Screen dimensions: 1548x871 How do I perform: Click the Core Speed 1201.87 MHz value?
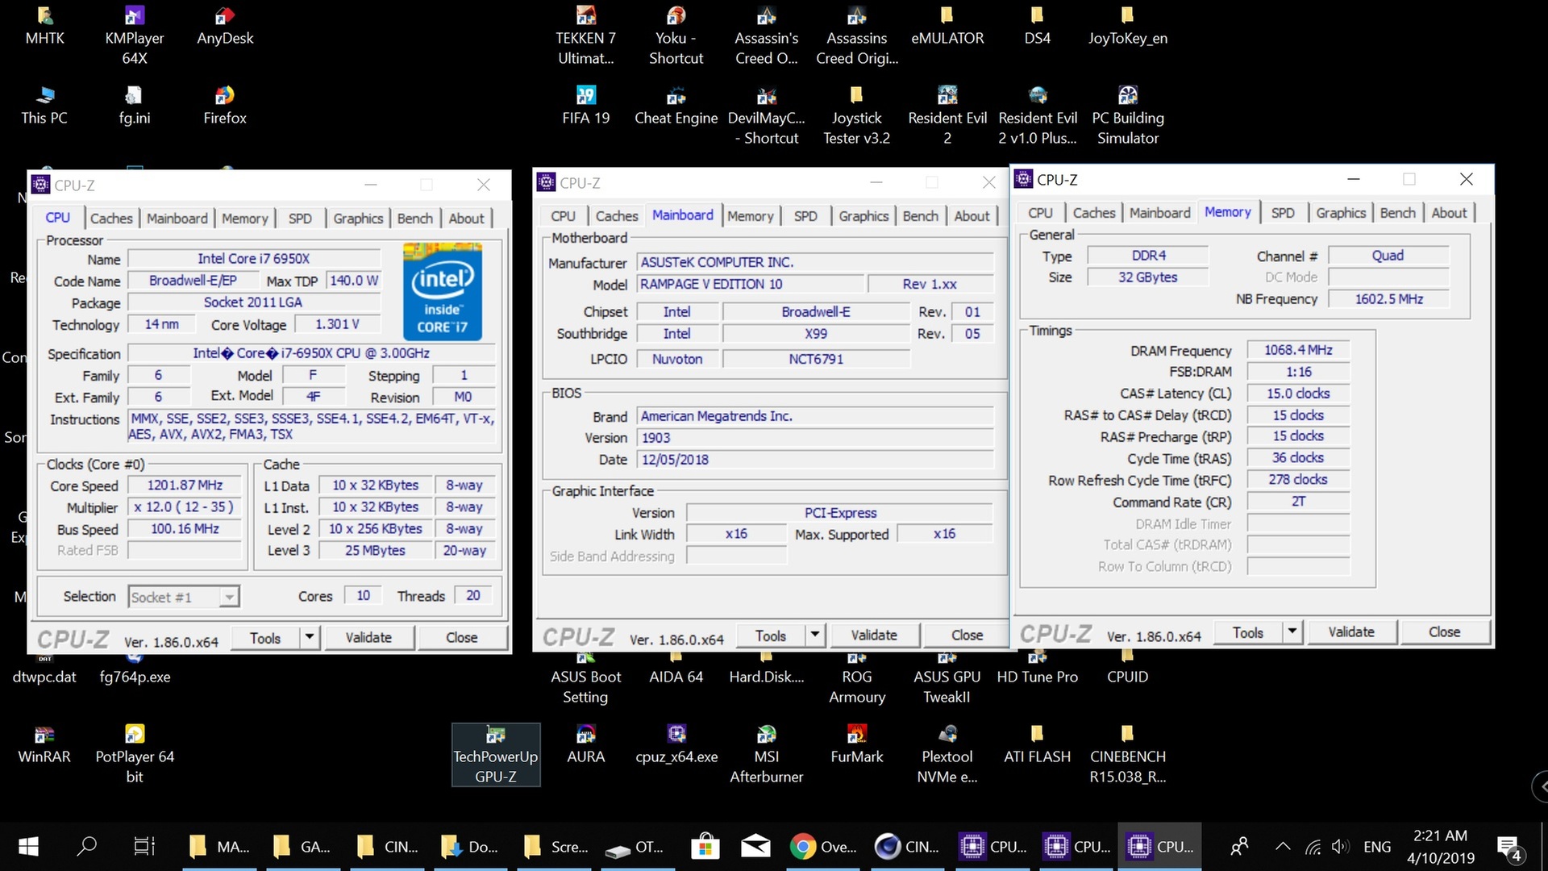pyautogui.click(x=185, y=485)
